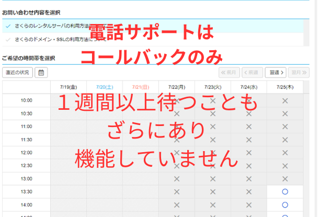Click the 14:00 time row label
This screenshot has width=319, height=217.
(27, 205)
